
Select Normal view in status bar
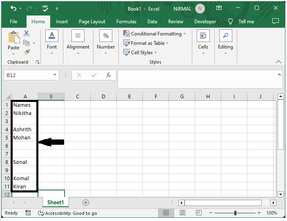pyautogui.click(x=166, y=212)
